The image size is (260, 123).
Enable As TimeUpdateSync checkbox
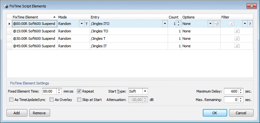coord(11,100)
